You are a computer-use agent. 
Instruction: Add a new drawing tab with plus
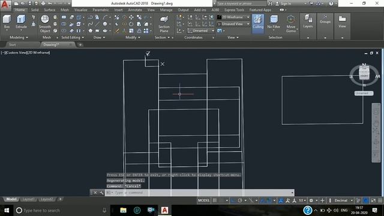(x=80, y=45)
